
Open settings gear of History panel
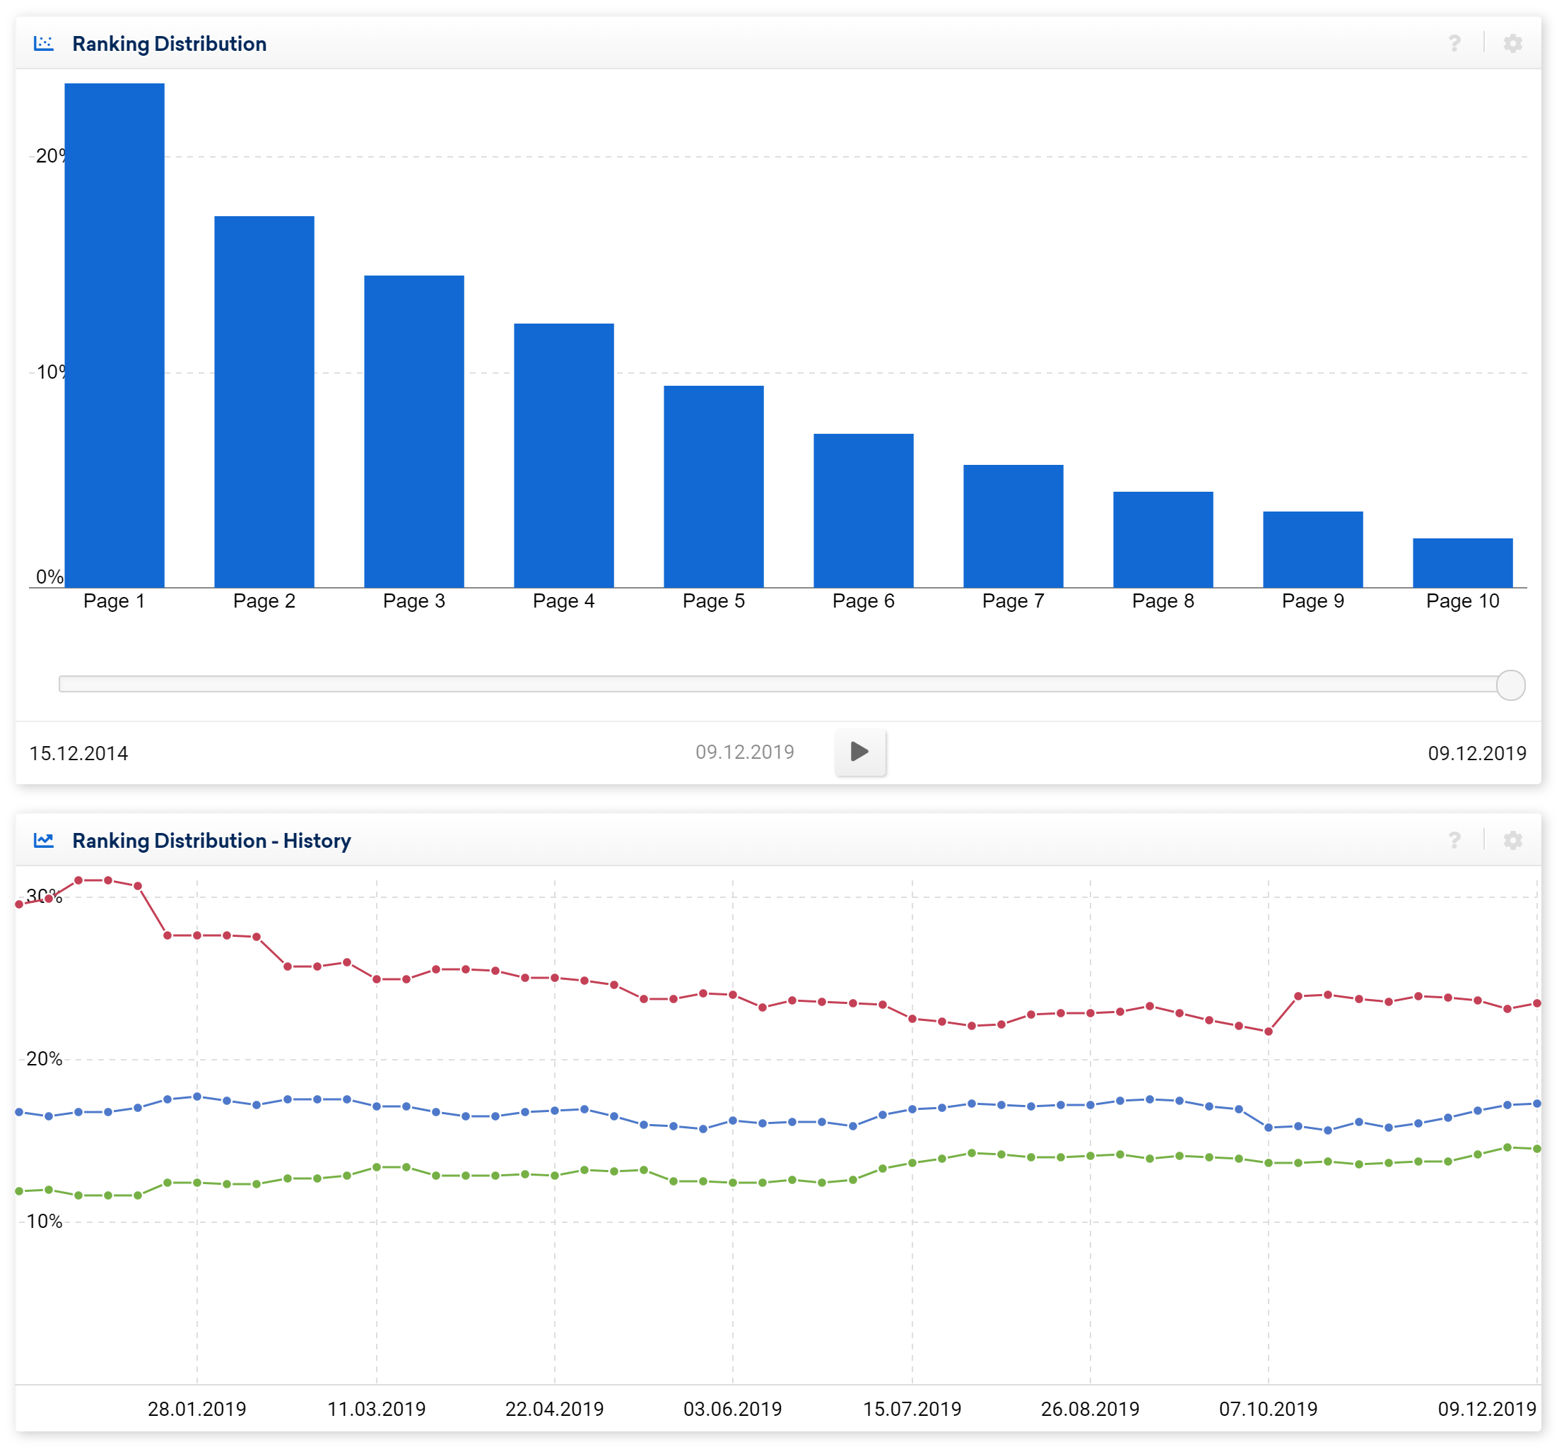point(1512,840)
